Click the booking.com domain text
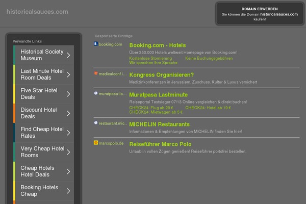Screen dimensions: 306x204 tap(110, 44)
